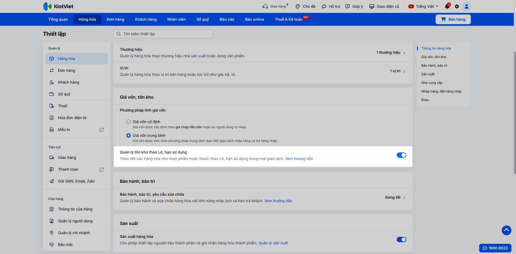The width and height of the screenshot is (516, 254).
Task: Expand Thương hiệu row chevron
Action: (404, 53)
